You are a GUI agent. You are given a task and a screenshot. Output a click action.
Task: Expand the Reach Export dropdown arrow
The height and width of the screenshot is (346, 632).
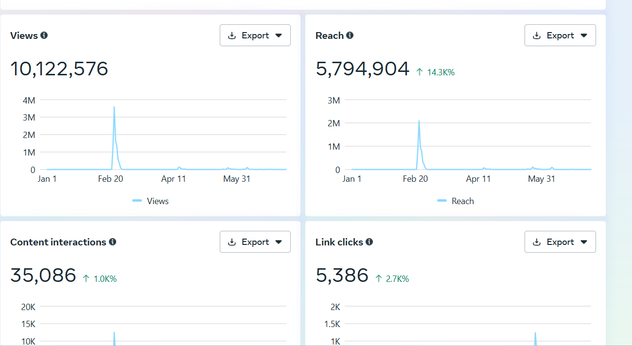pyautogui.click(x=584, y=35)
